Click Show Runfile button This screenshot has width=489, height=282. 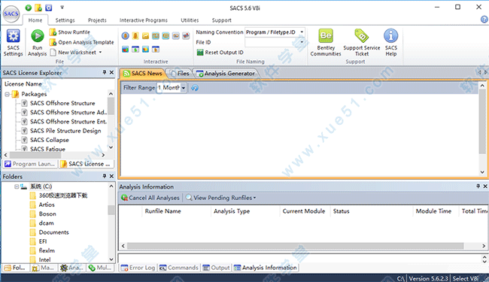pos(70,32)
